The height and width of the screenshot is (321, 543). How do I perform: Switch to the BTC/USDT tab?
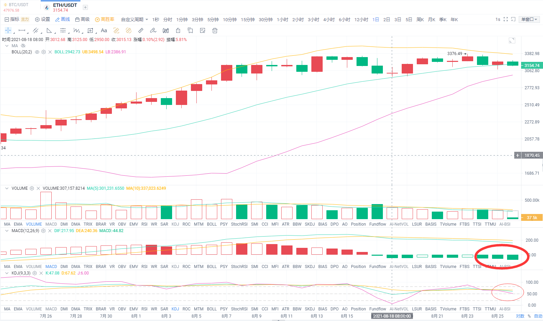point(16,7)
